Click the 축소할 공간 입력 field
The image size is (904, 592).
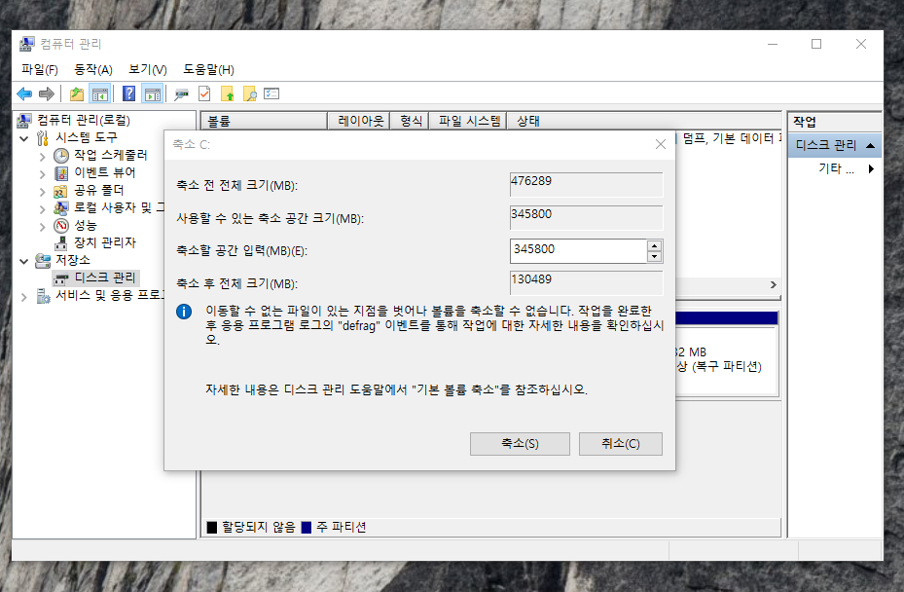(x=578, y=251)
